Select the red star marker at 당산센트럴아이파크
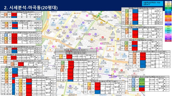Screen dimensions: 172x96 click(x=103, y=37)
